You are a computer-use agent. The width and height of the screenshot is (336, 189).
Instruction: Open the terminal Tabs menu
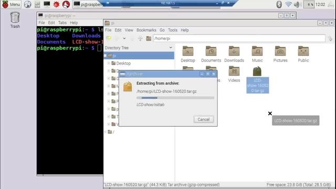click(62, 23)
